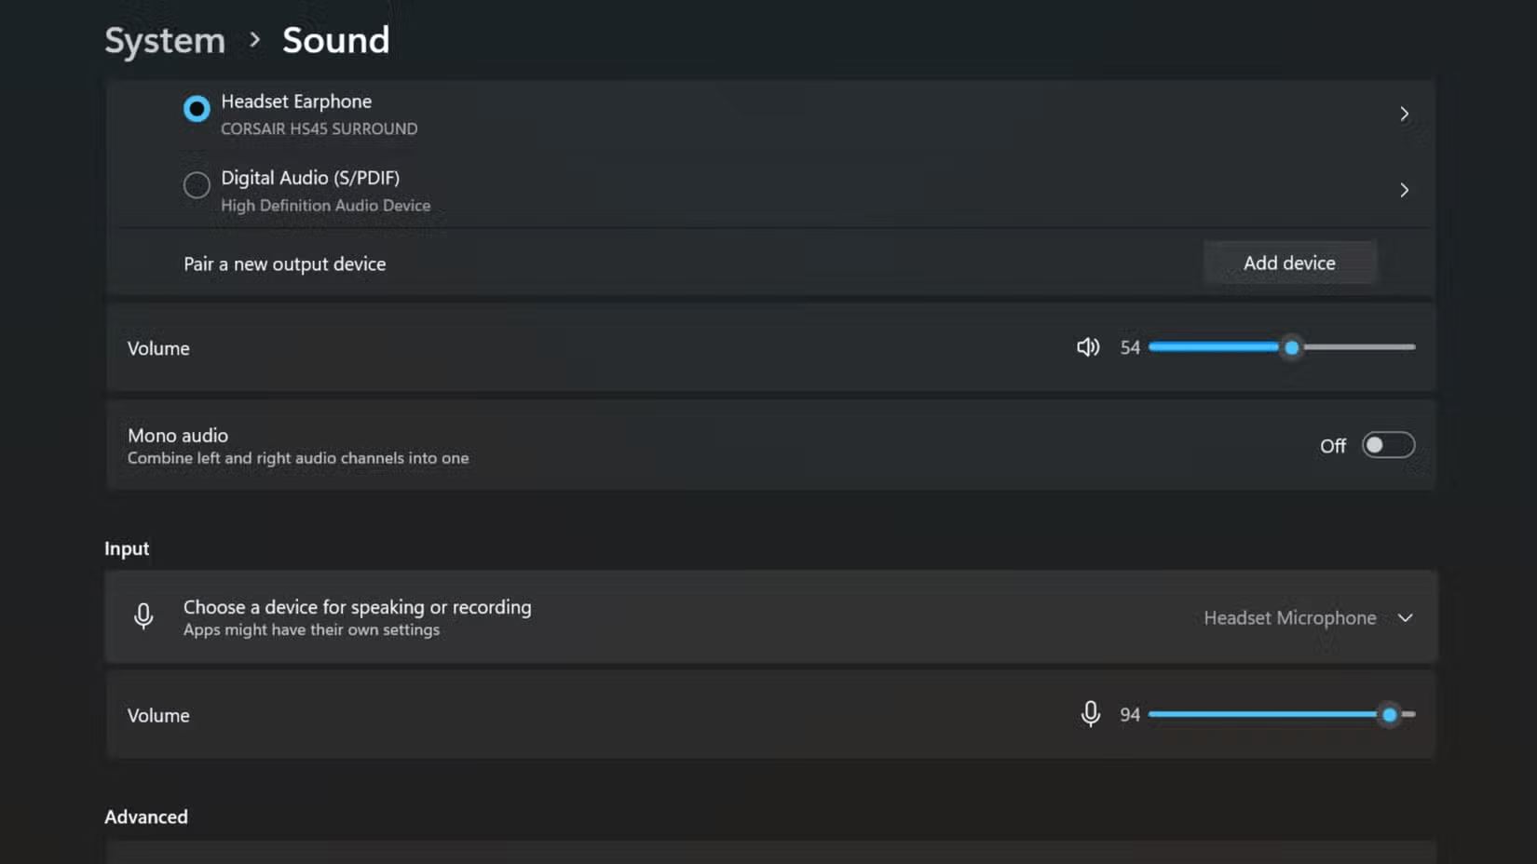Click the speaker icon in the Volume row
The image size is (1537, 864).
pos(1087,346)
